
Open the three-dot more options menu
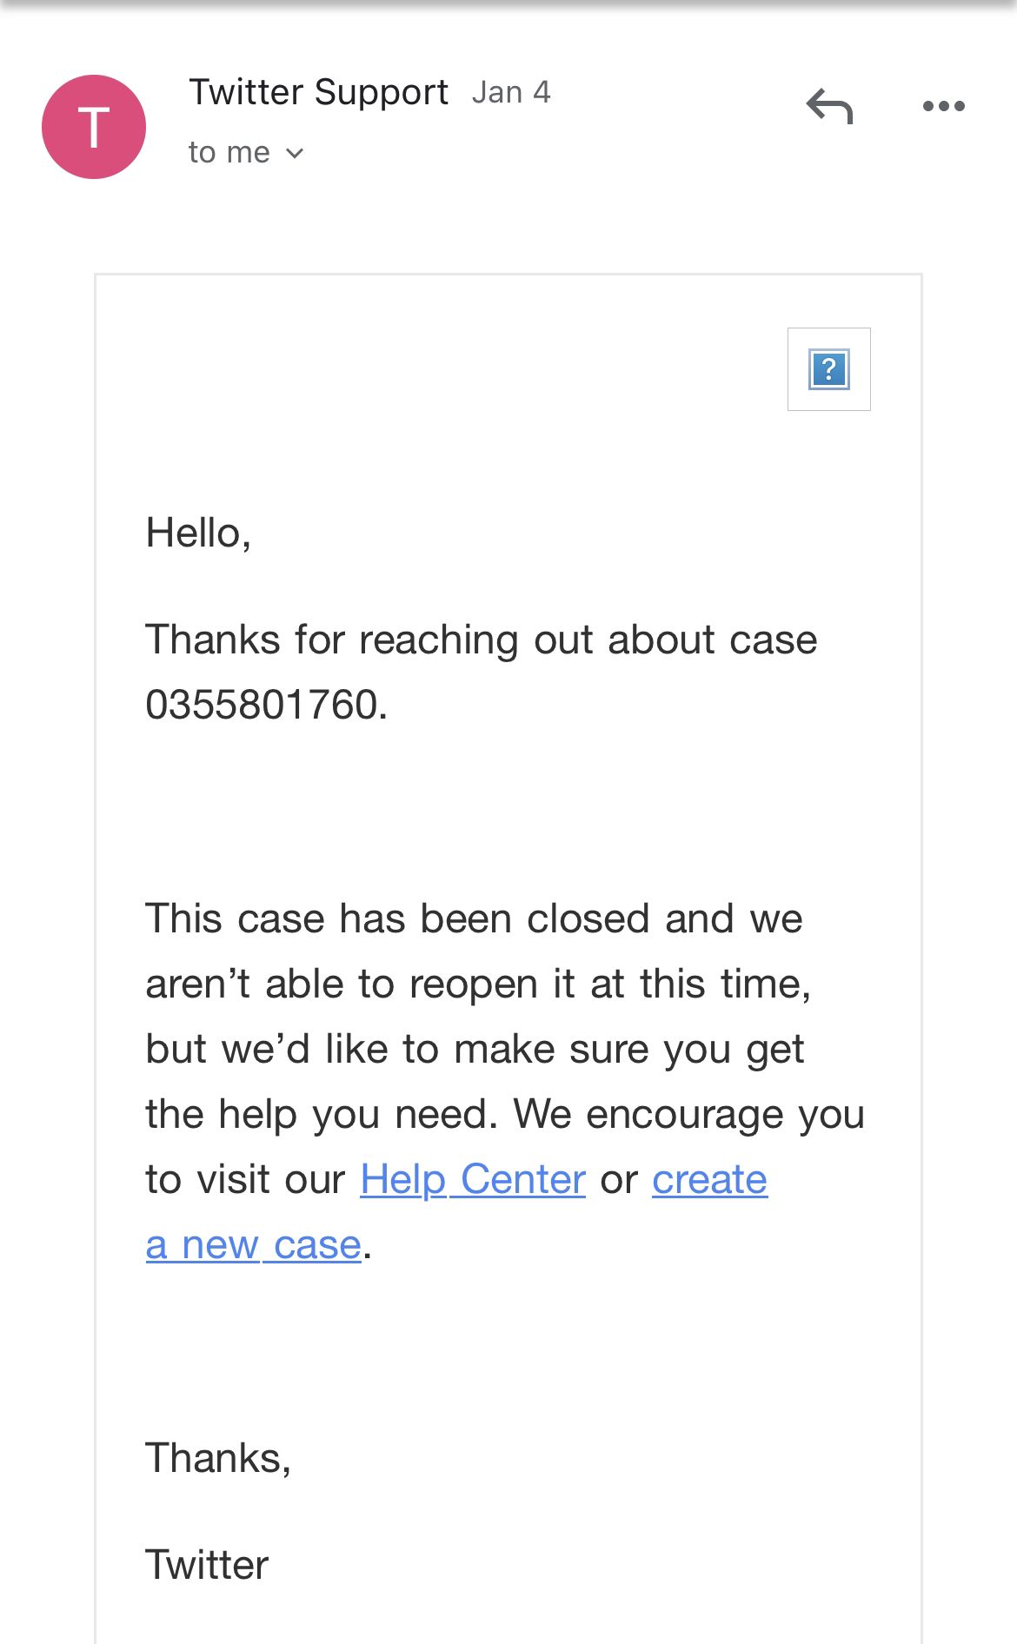pyautogui.click(x=943, y=106)
